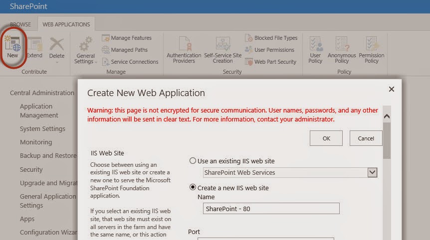Screen dimensions: 430x240
Task: Open Application Management in sidebar
Action: click(x=39, y=111)
